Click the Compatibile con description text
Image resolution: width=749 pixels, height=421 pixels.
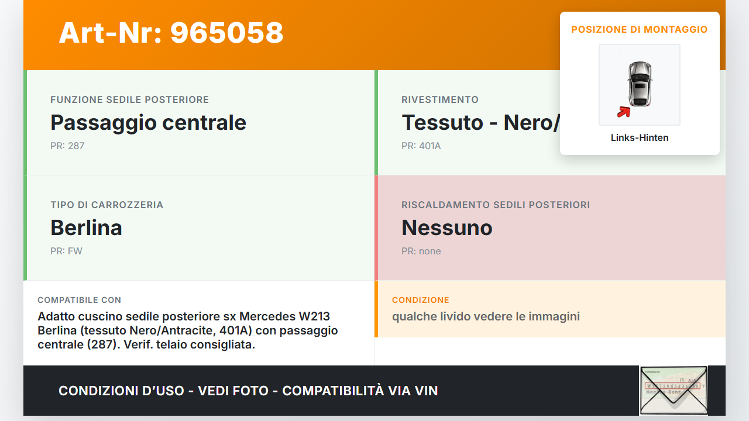point(187,330)
